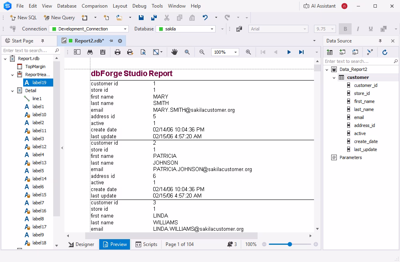Click the preview toolbar save icon

103,52
